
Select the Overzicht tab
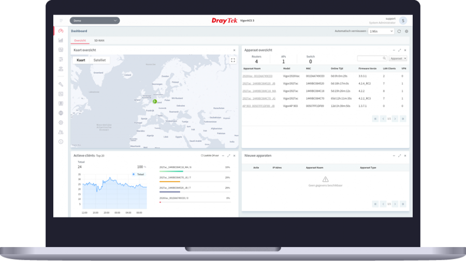80,40
